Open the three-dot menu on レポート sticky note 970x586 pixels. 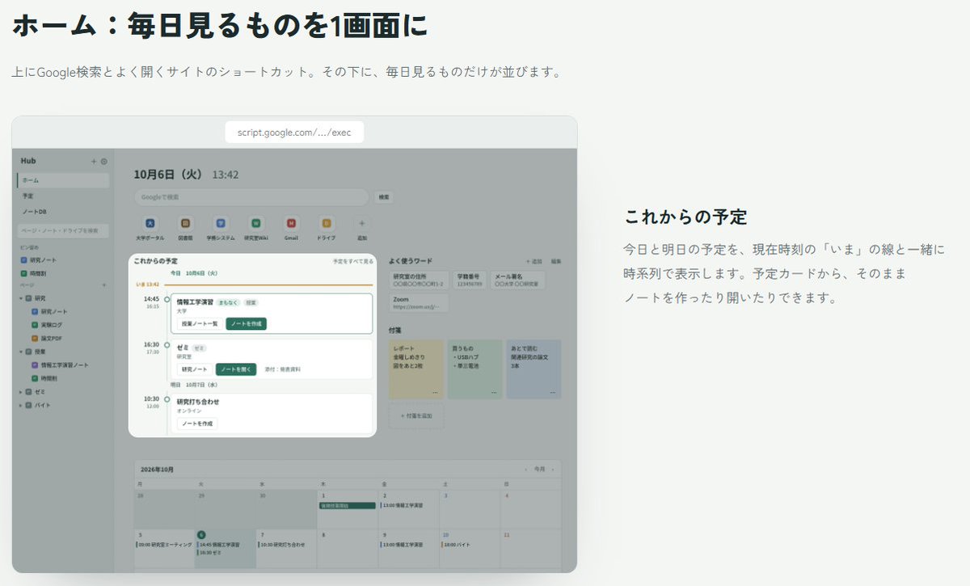click(435, 393)
